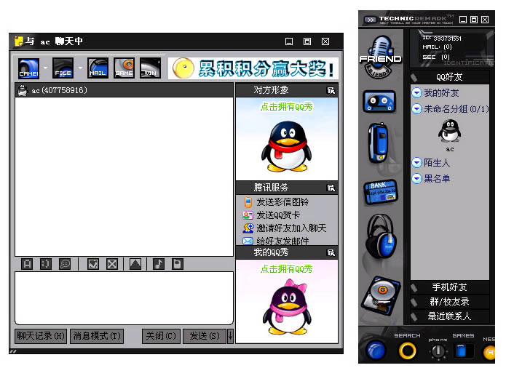This screenshot has width=506, height=376.
Task: Click the send picture icon
Action: coord(93,264)
